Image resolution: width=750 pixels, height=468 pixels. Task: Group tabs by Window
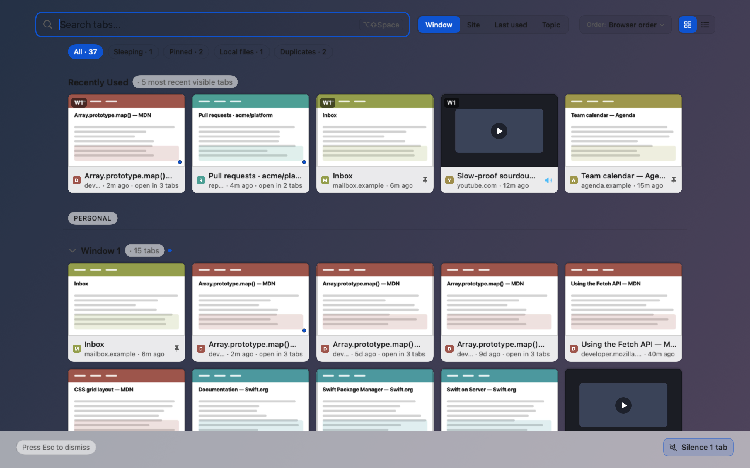point(439,25)
